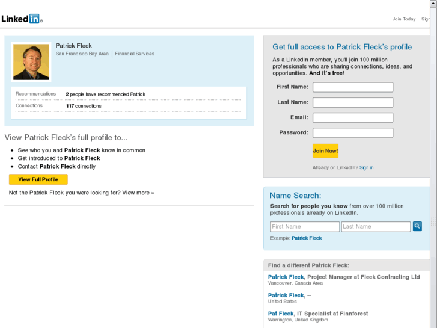Screen dimensions: 437x328
Task: Click the LinkedIn logo
Action: click(x=20, y=19)
